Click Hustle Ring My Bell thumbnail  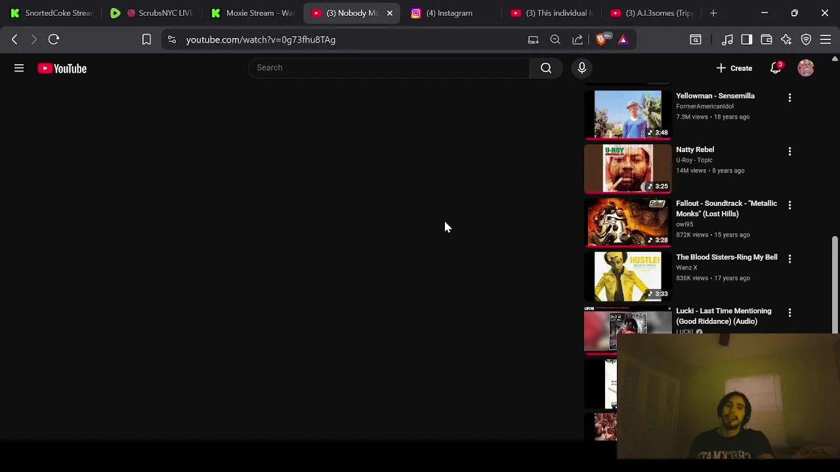(x=628, y=275)
